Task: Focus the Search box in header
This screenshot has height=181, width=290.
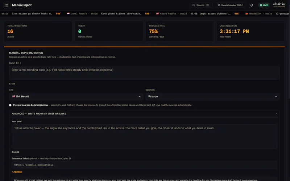Action: click(201, 5)
